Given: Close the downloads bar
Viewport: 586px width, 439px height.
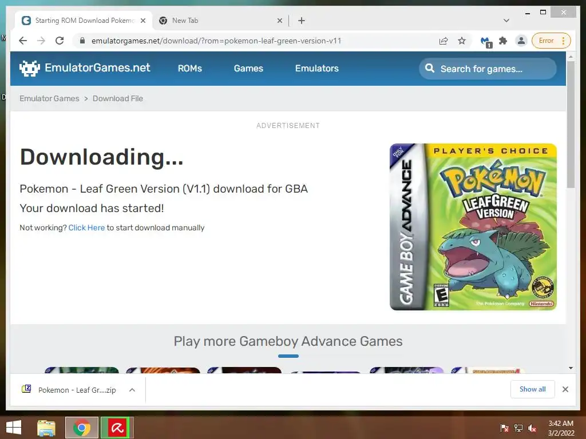Looking at the screenshot, I should pos(565,389).
